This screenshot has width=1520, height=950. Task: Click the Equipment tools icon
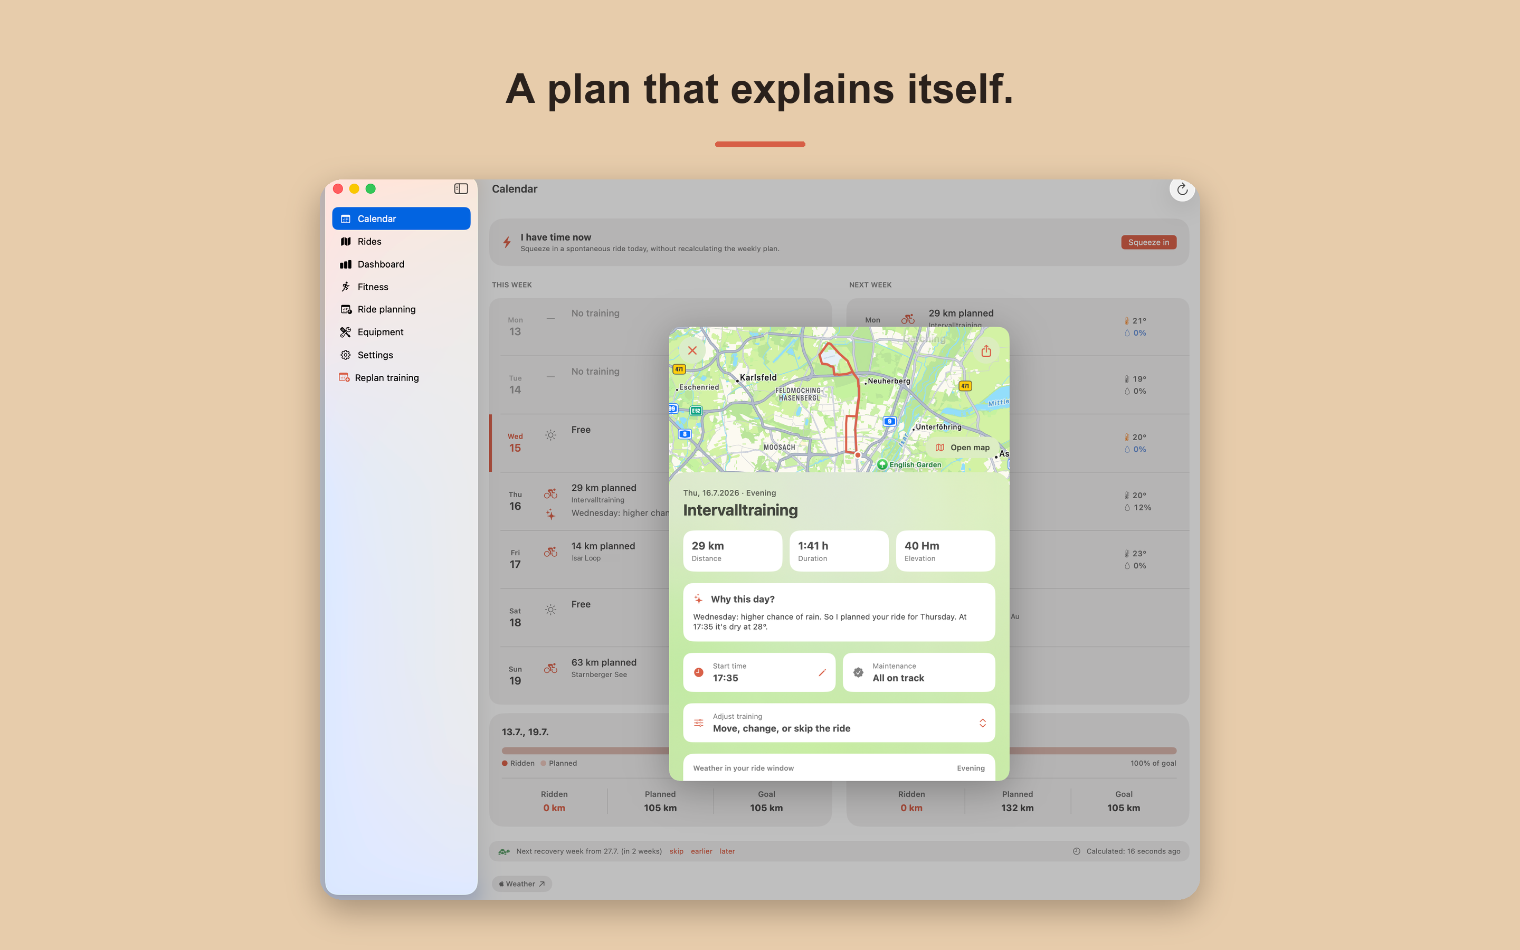coord(346,332)
